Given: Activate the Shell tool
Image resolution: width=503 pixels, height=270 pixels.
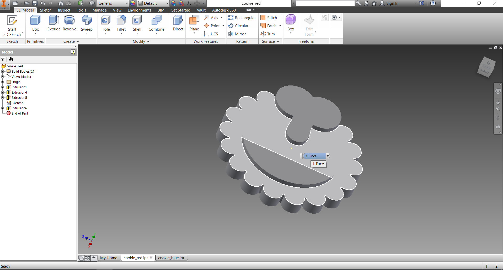Looking at the screenshot, I should [137, 23].
